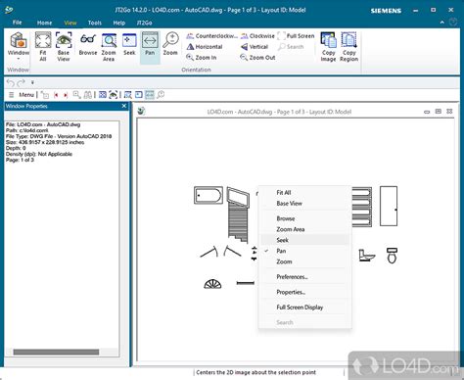Flip the view Horizontal

(205, 47)
